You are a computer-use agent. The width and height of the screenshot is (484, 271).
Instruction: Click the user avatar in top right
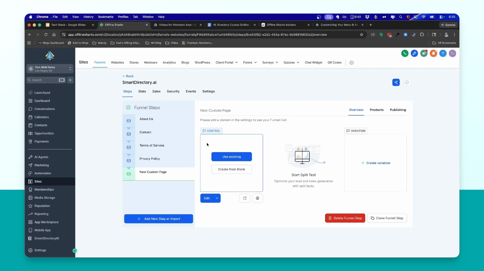coord(452,53)
